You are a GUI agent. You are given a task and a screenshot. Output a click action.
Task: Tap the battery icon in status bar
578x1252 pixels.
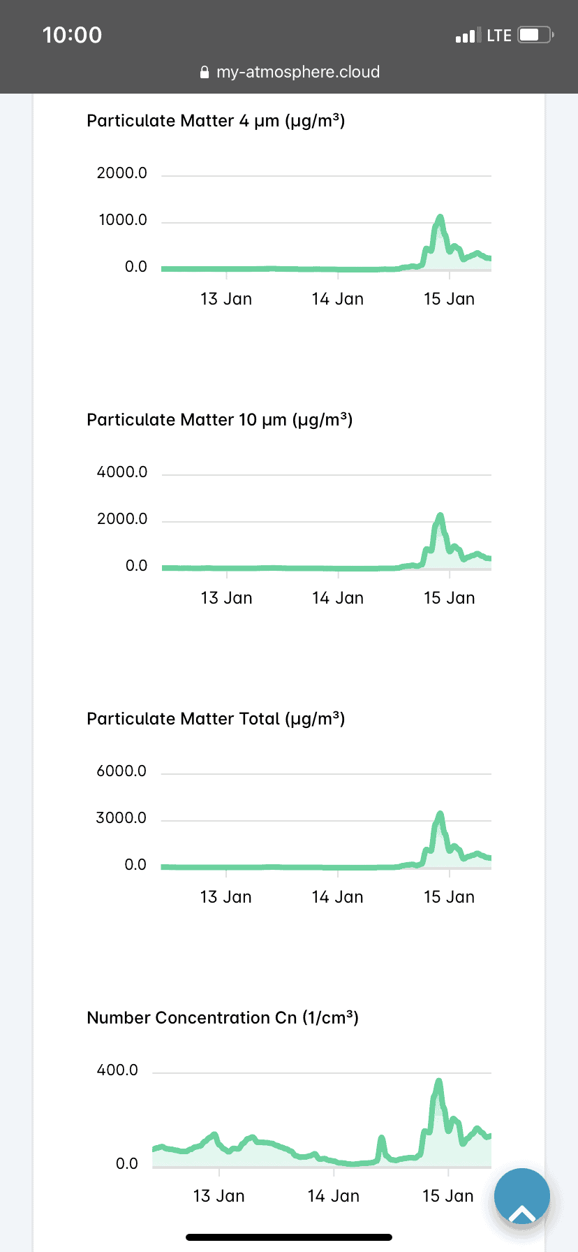535,35
